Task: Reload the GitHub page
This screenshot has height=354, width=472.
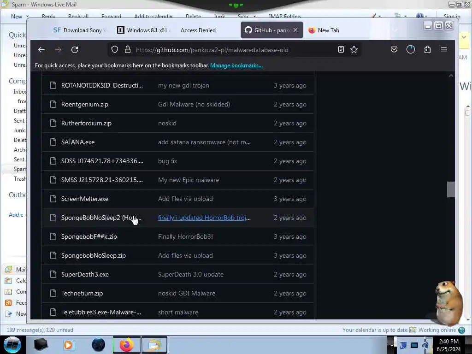Action: point(75,50)
